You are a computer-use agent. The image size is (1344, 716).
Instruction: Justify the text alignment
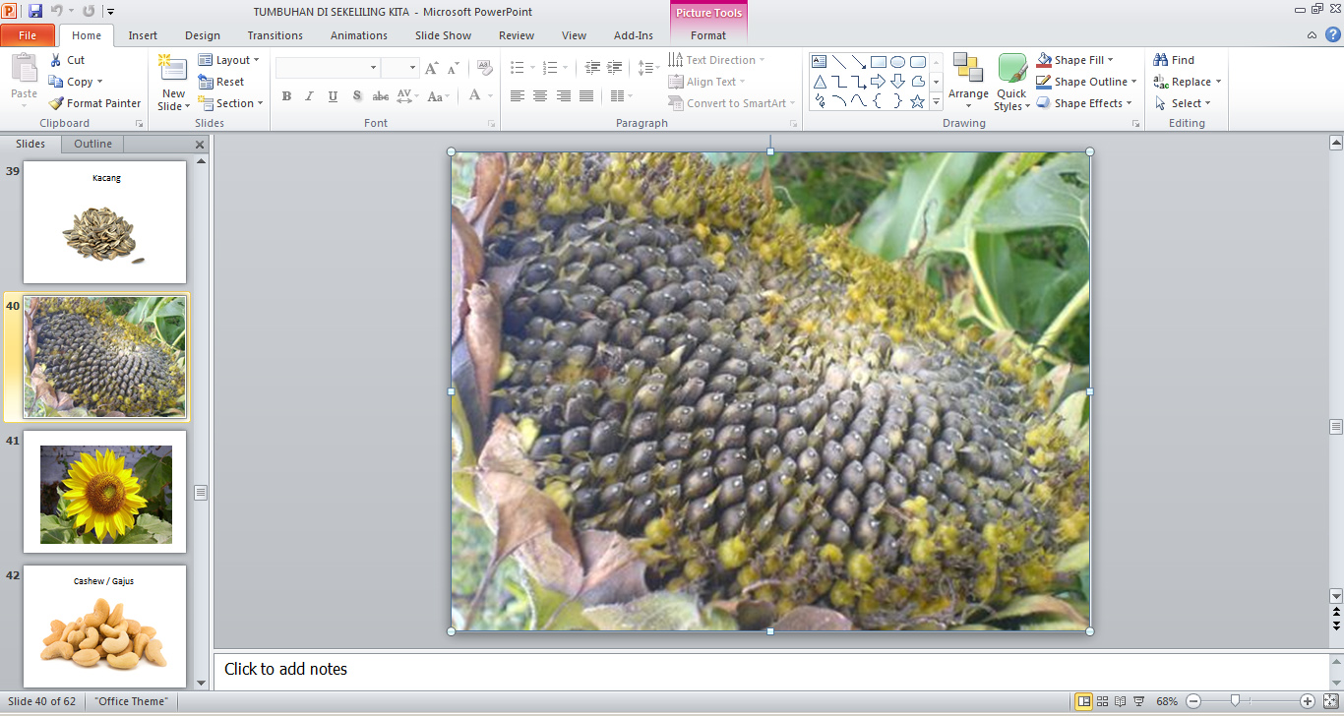[x=586, y=96]
